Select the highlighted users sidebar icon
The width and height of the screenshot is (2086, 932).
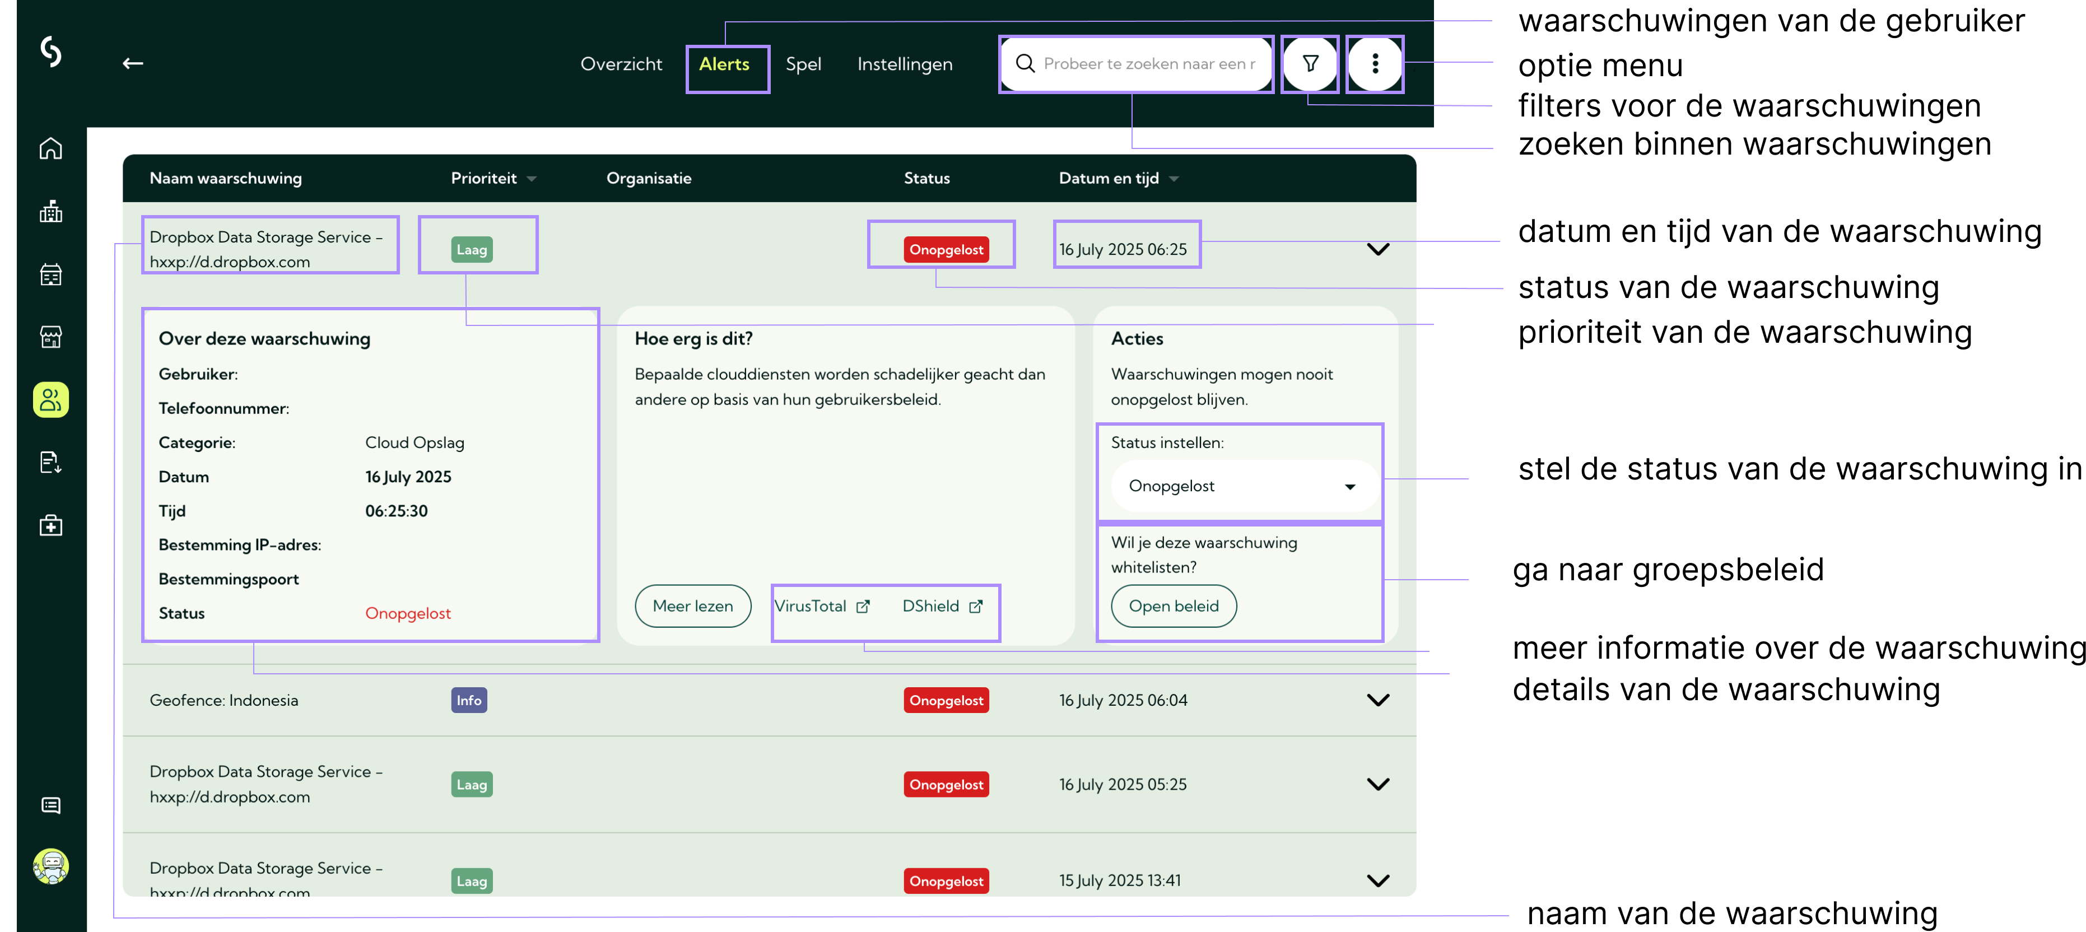[51, 399]
